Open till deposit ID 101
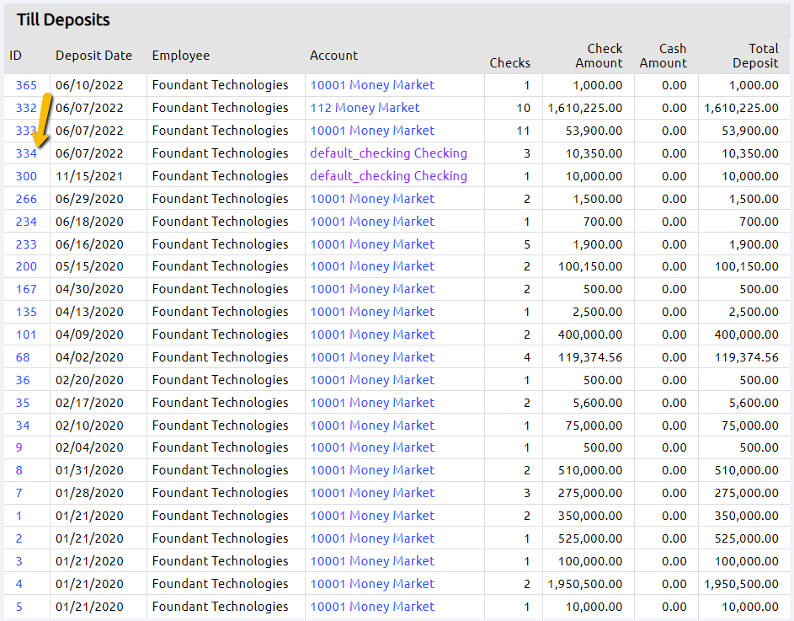Viewport: 794px width, 621px height. (26, 335)
